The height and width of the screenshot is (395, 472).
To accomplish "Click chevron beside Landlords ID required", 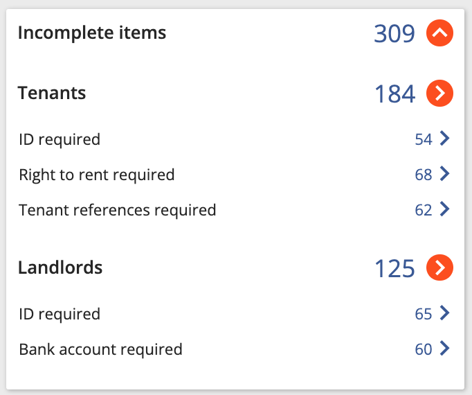I will pyautogui.click(x=444, y=313).
